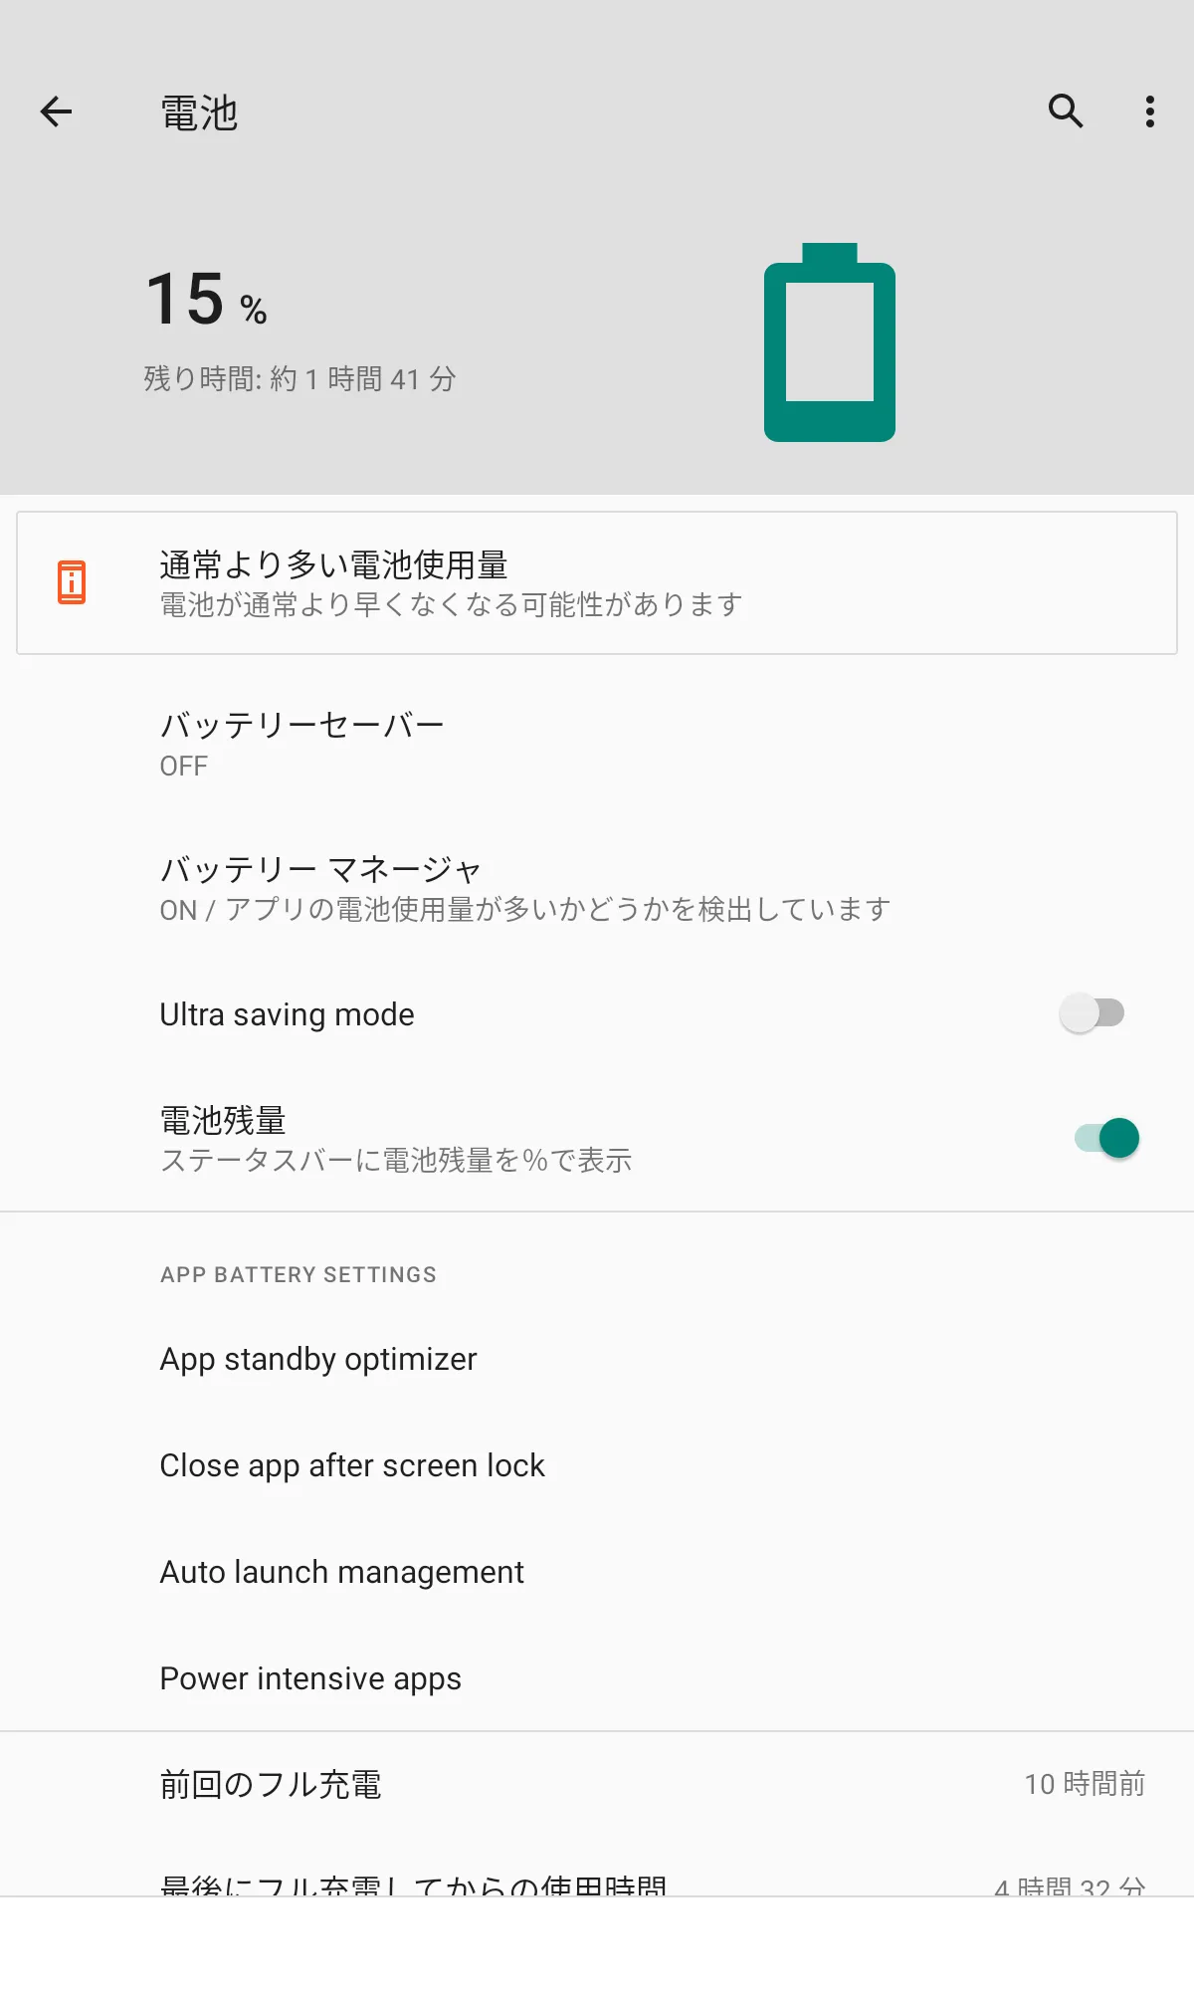This screenshot has height=1991, width=1194.
Task: Open Auto launch management
Action: 597,1572
